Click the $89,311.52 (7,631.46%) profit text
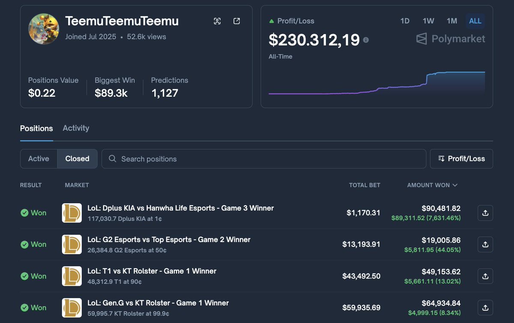The image size is (514, 323). tap(426, 218)
